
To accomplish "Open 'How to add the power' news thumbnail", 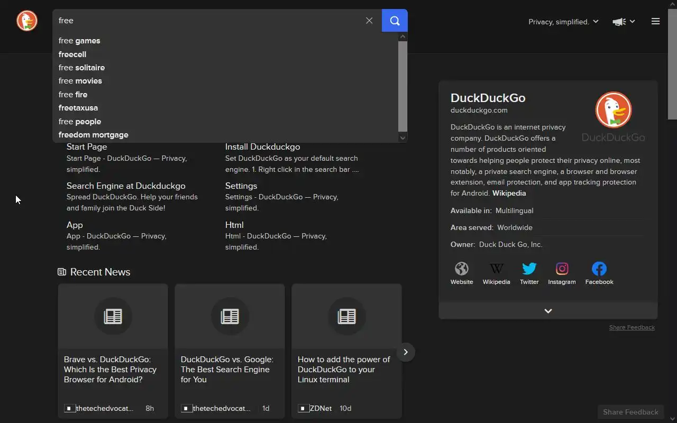I will tap(347, 316).
